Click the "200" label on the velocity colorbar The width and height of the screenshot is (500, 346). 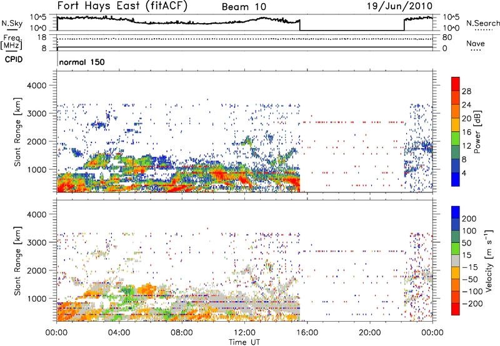click(x=469, y=219)
